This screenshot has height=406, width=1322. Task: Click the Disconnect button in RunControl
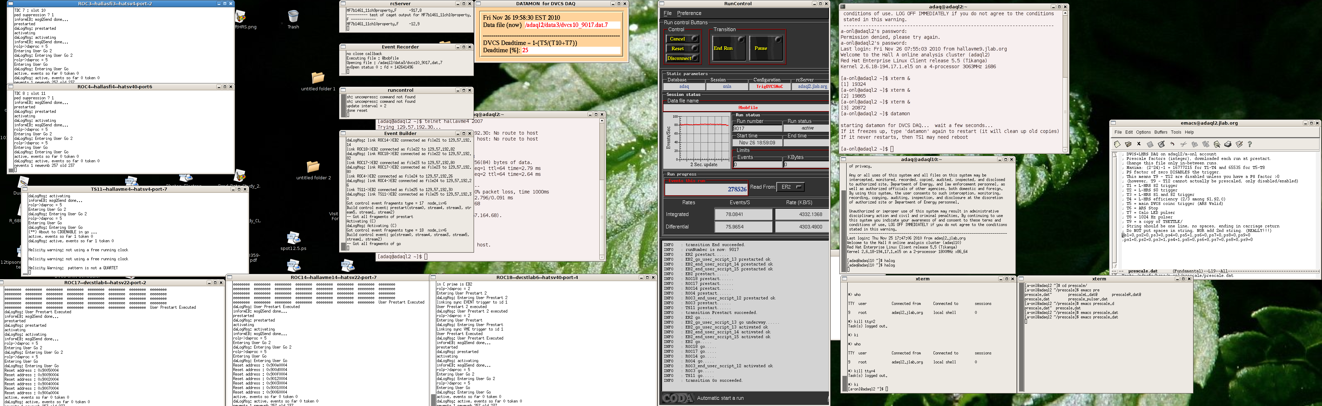tap(682, 58)
